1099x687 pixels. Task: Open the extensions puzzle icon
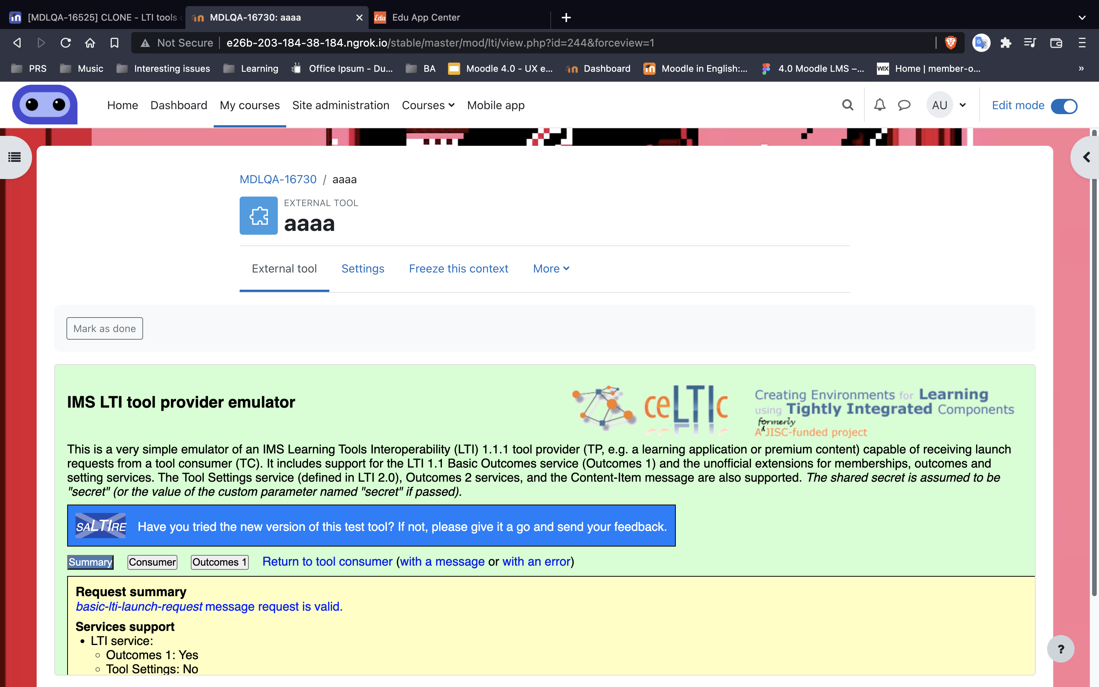(x=1006, y=43)
